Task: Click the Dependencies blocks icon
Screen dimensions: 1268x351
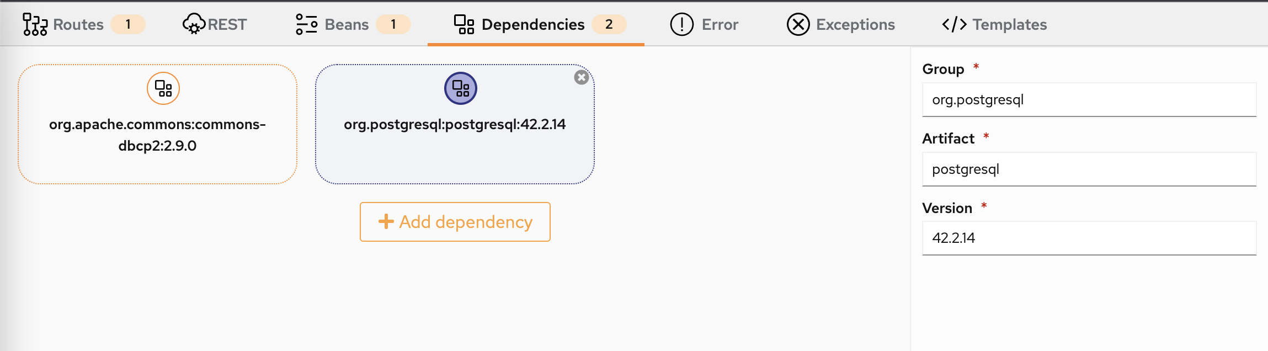Action: click(x=463, y=24)
